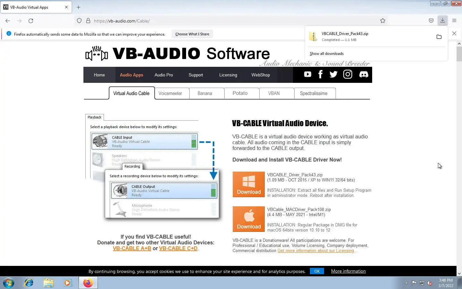Click Show all downloads

pos(327,54)
